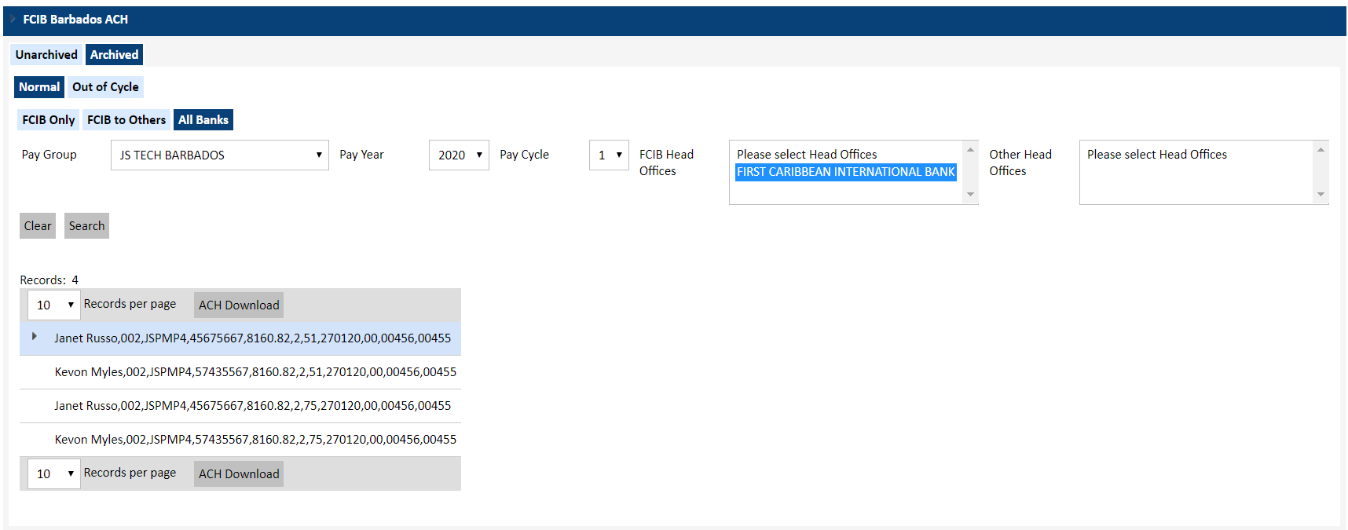Screen dimensions: 1348x530
Task: Click the Clear button
Action: coord(38,226)
